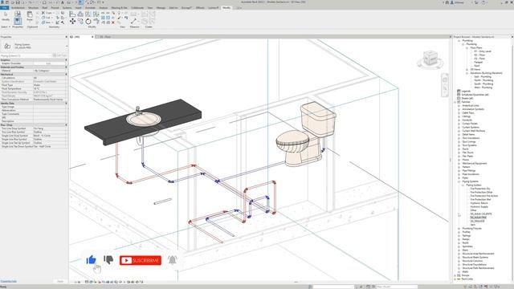Click the Fluid Type value field
Screen dimensions: 514x289
pyautogui.click(x=50, y=85)
